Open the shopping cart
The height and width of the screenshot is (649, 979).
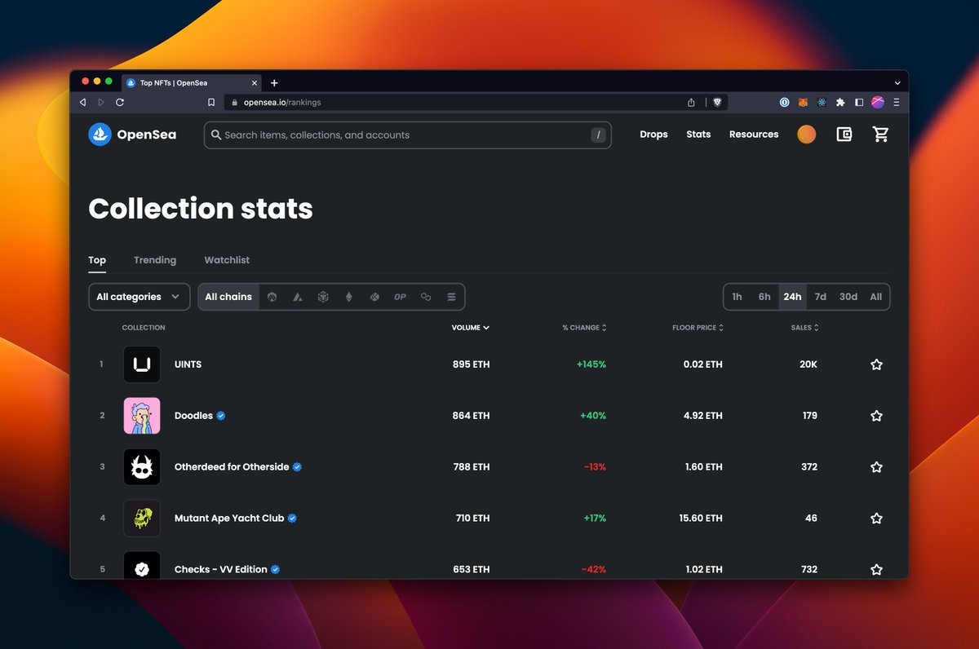[881, 135]
